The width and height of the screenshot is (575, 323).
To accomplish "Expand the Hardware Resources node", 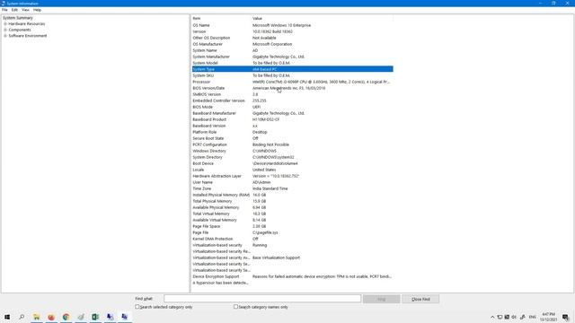I will point(5,24).
